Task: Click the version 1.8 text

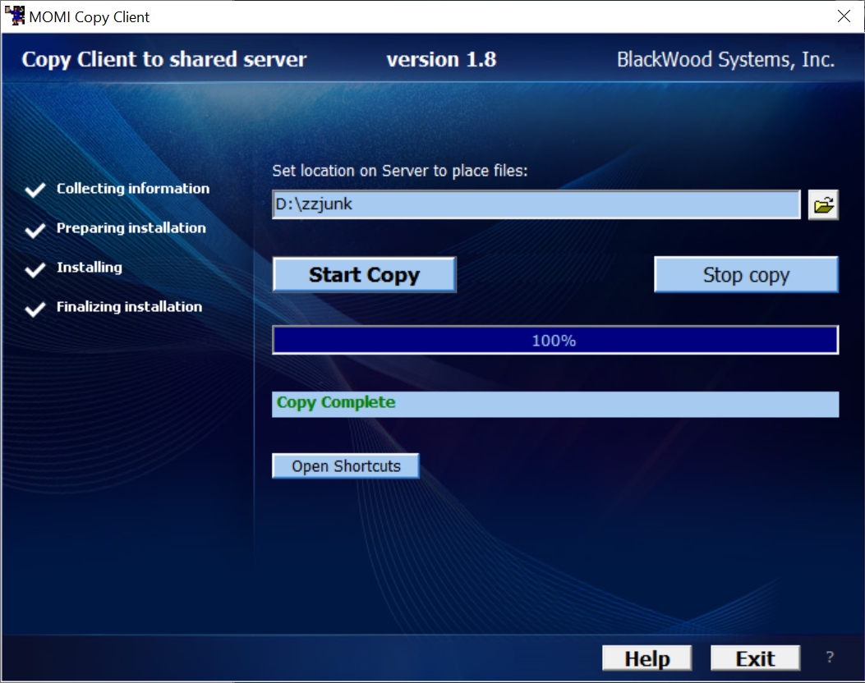Action: coord(441,59)
